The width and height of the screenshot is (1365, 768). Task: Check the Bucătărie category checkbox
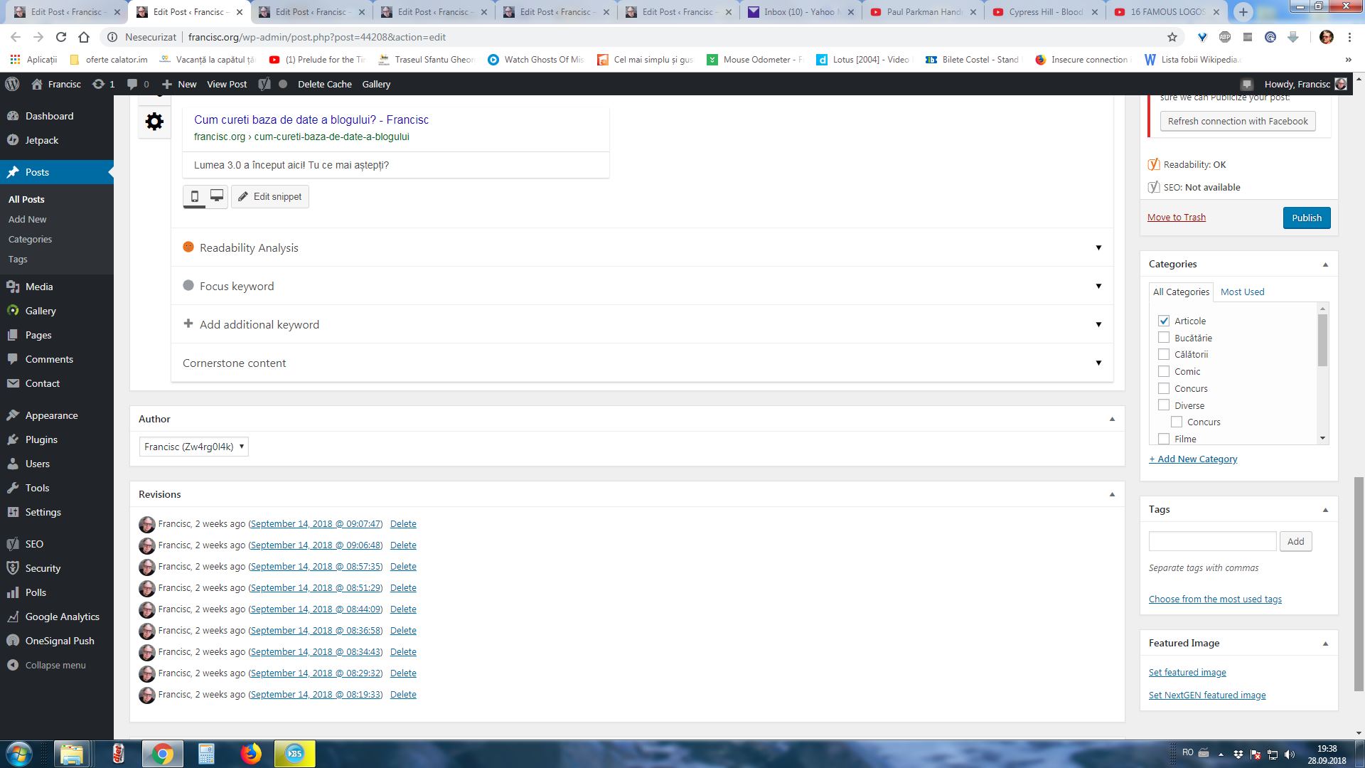[1164, 338]
